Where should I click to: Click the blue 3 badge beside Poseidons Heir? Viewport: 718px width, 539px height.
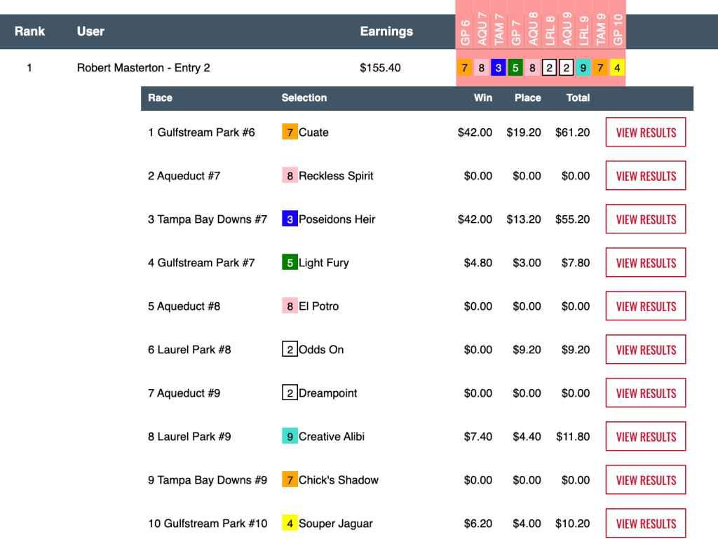click(290, 219)
